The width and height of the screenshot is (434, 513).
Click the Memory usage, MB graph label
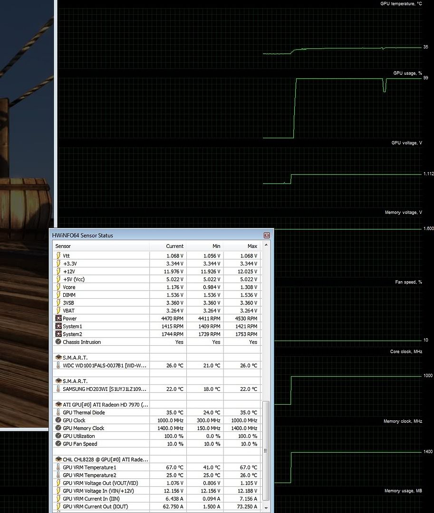click(403, 491)
